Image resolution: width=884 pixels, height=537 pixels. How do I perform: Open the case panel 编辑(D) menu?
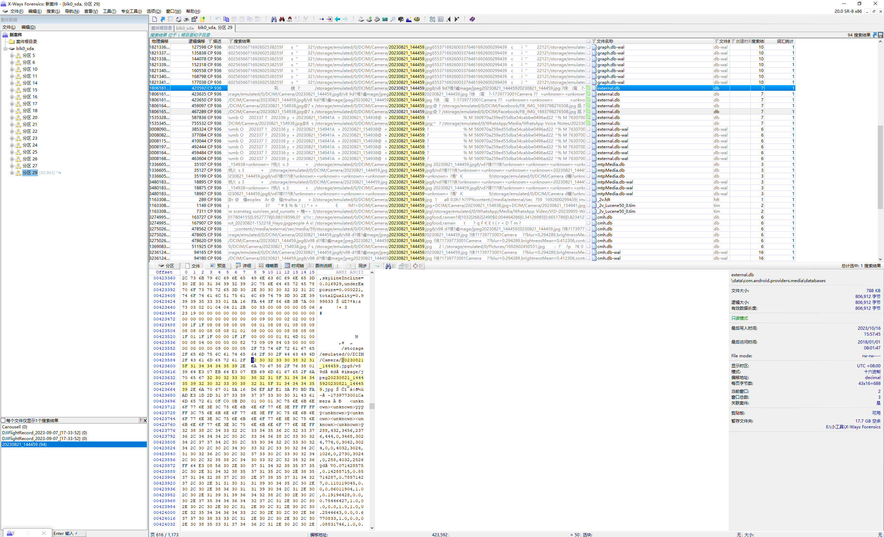tap(28, 27)
